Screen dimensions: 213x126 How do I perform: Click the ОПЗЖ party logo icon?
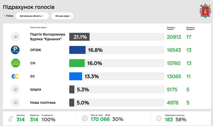click(15, 50)
